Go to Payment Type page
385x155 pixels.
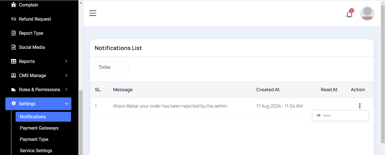tap(34, 139)
